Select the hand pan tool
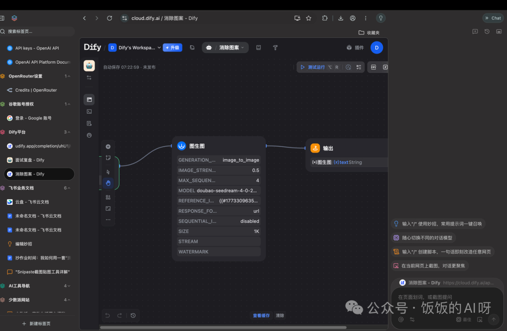Screen dimensions: 507x331 click(x=108, y=183)
